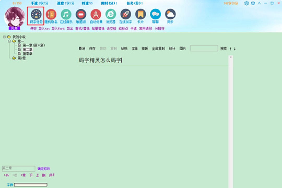This screenshot has height=188, width=282.
Task: Click 查找/替换 in the purple menu row
Action: [82, 29]
